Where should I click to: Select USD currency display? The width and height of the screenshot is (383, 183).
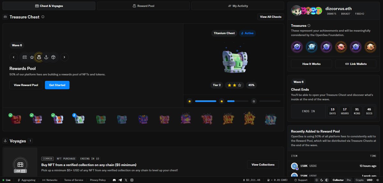point(370,180)
